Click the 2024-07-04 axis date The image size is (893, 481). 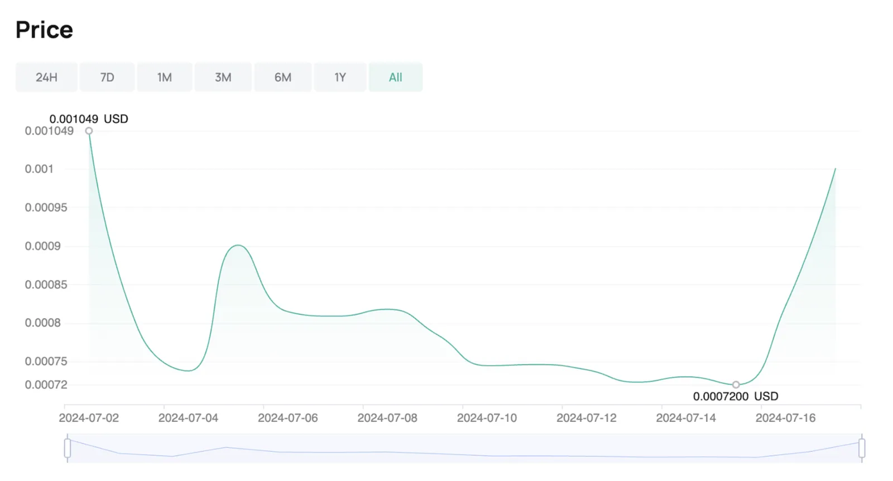click(x=188, y=418)
